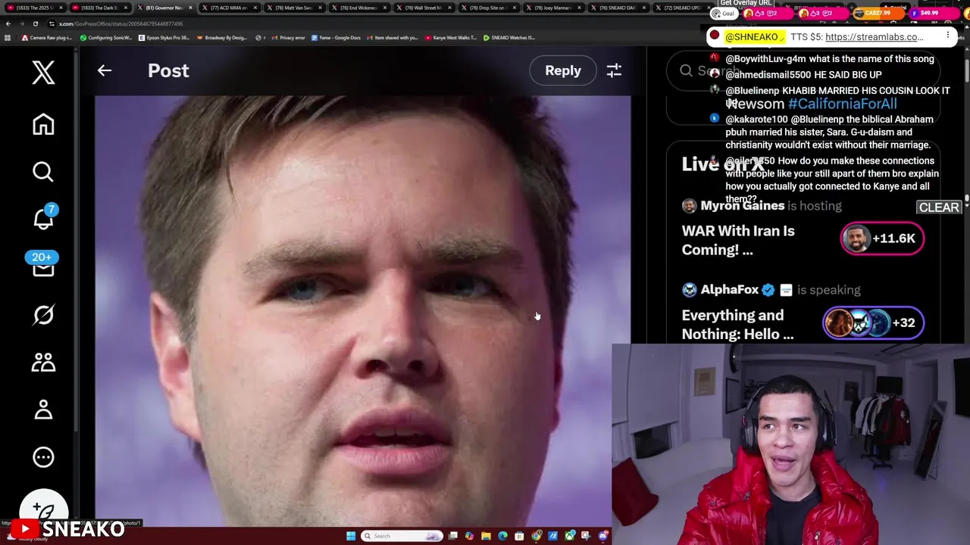
Task: Open Notifications bell with 7 badge
Action: [x=43, y=218]
